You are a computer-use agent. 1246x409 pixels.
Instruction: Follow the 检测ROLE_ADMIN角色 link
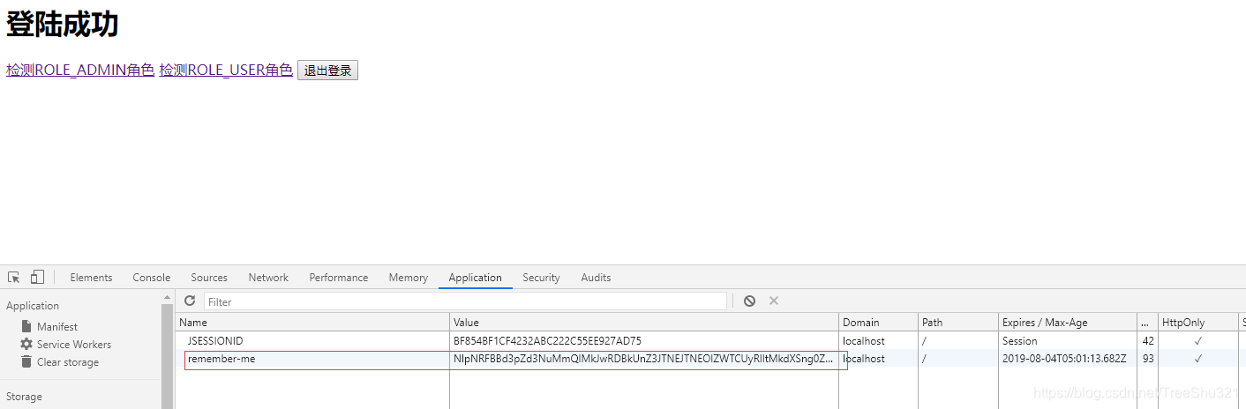point(80,71)
